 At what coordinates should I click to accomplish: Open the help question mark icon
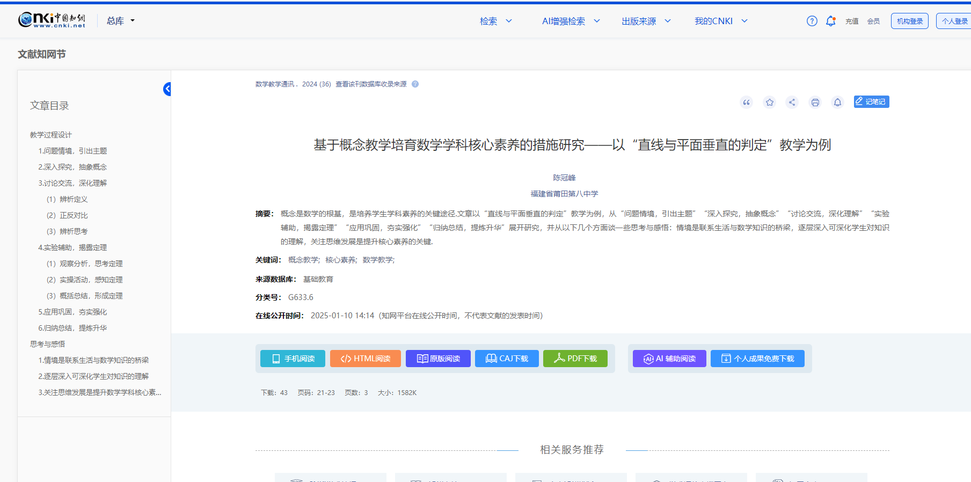[x=812, y=21]
